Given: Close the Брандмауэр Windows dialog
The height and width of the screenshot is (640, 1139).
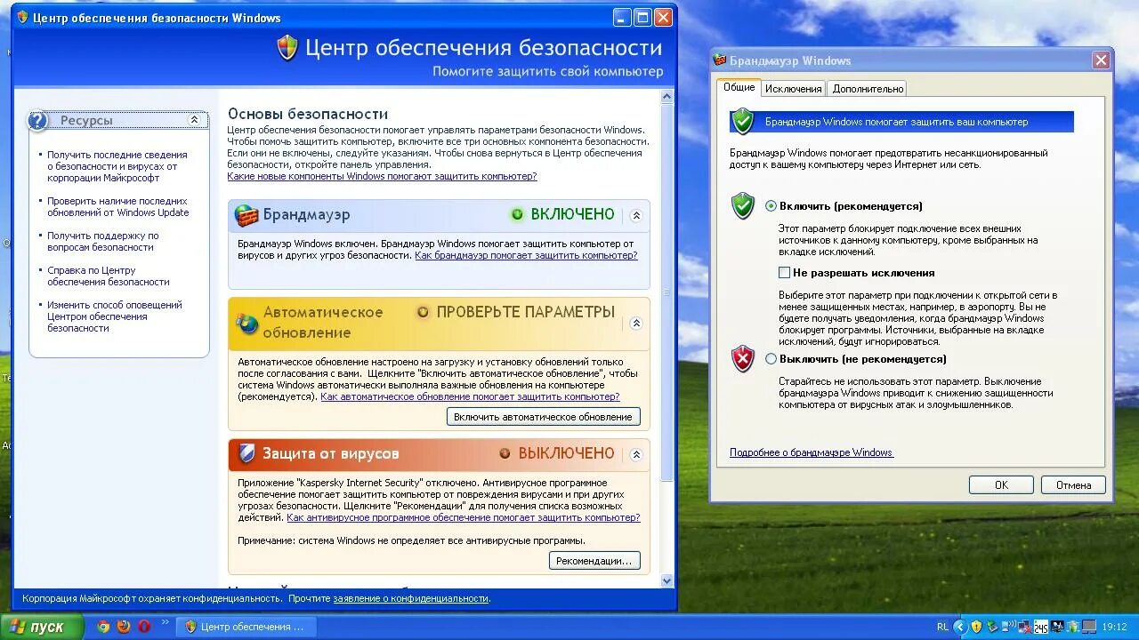Looking at the screenshot, I should (x=1102, y=60).
